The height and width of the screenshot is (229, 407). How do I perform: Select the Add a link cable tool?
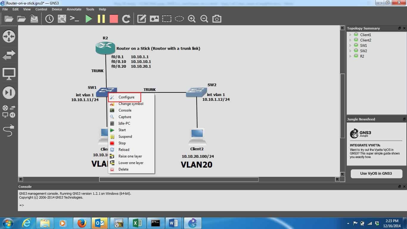(x=9, y=130)
